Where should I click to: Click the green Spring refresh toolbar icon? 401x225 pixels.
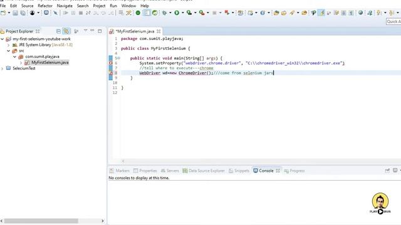click(155, 12)
